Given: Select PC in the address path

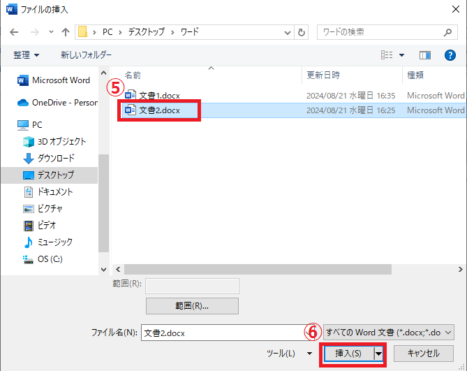Looking at the screenshot, I should click(108, 32).
